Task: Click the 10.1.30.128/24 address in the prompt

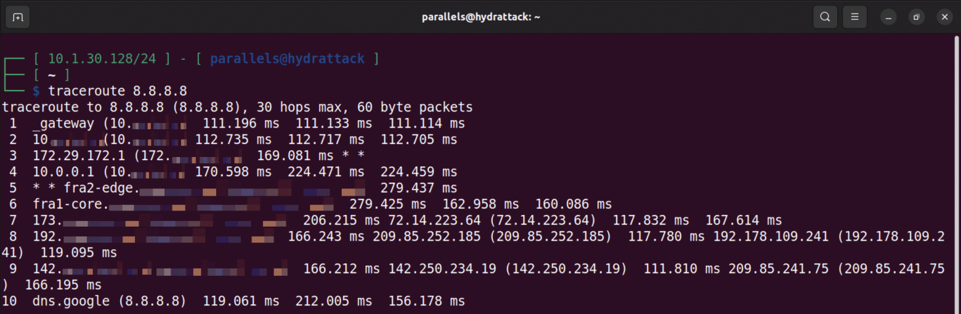Action: click(102, 59)
